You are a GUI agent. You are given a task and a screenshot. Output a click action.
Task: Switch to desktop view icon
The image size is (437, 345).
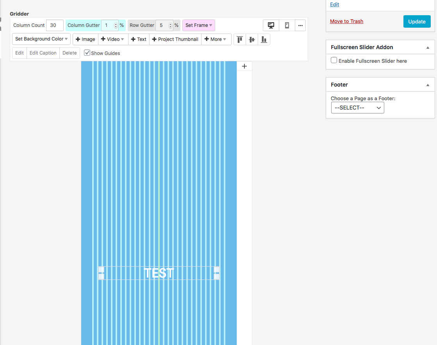271,25
